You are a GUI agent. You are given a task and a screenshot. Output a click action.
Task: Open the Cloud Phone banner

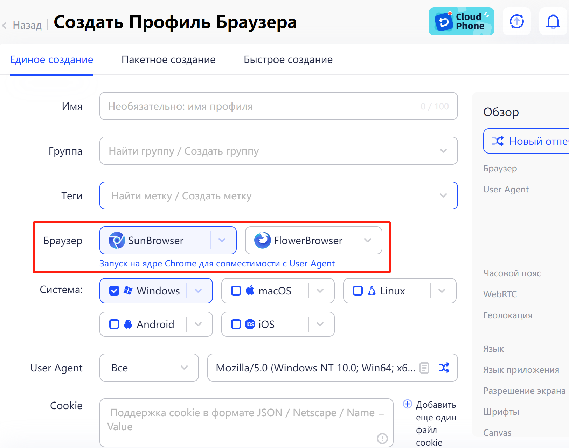[x=461, y=21]
